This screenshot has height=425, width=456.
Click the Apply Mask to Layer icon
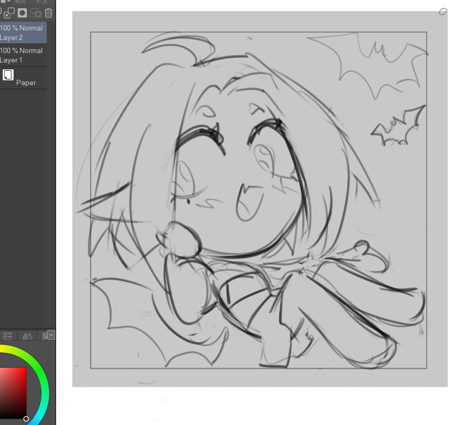[x=36, y=13]
